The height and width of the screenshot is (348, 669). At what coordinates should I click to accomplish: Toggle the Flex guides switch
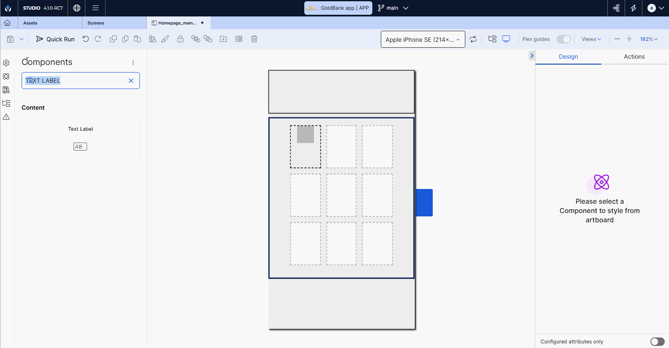(x=563, y=39)
